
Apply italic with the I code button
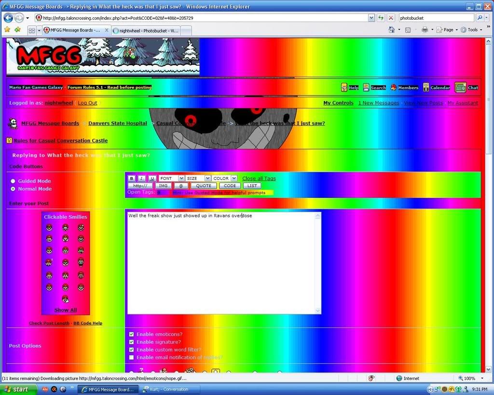click(141, 178)
